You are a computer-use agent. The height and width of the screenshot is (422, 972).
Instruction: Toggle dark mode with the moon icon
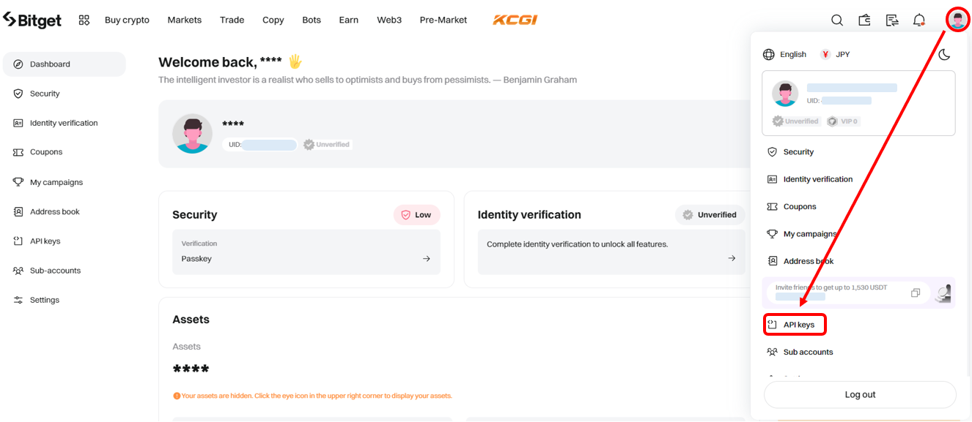(944, 54)
